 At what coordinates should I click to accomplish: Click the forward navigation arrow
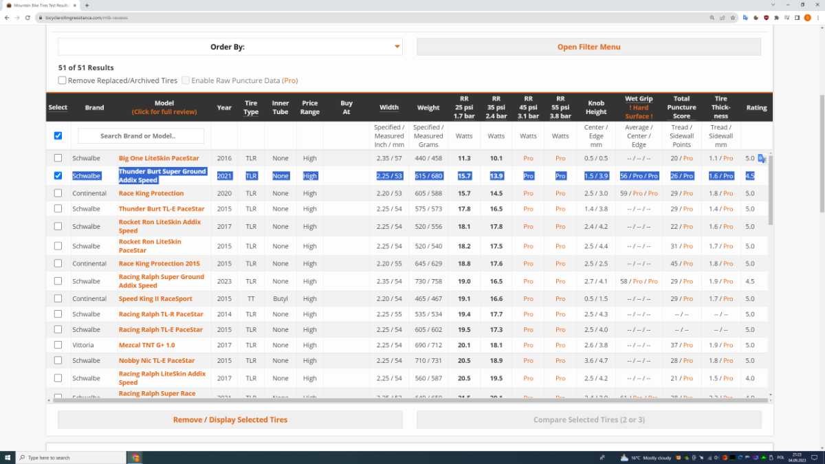click(x=16, y=17)
